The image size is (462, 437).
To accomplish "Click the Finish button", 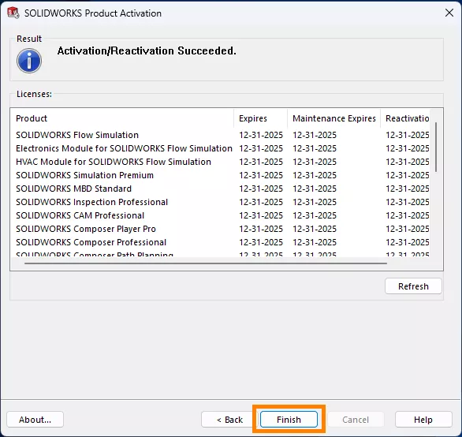I will (289, 420).
